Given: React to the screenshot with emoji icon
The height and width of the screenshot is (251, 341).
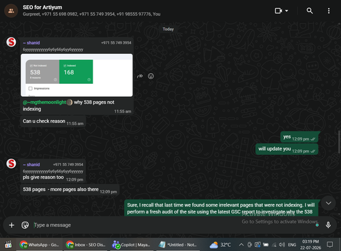Looking at the screenshot, I should 151,76.
